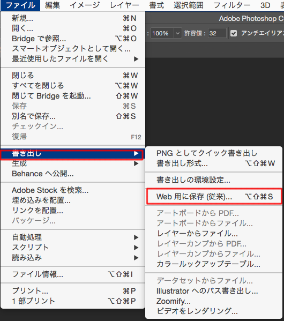Select PNG としてクイック書き出し
Image resolution: width=284 pixels, height=321 pixels.
tap(214, 153)
